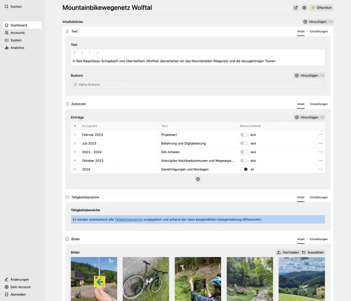
Task: Open the bicycle photo thumbnail in Bilder
Action: coord(146,279)
